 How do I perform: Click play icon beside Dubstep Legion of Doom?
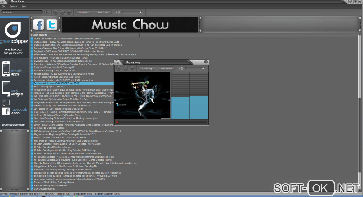(x=32, y=45)
